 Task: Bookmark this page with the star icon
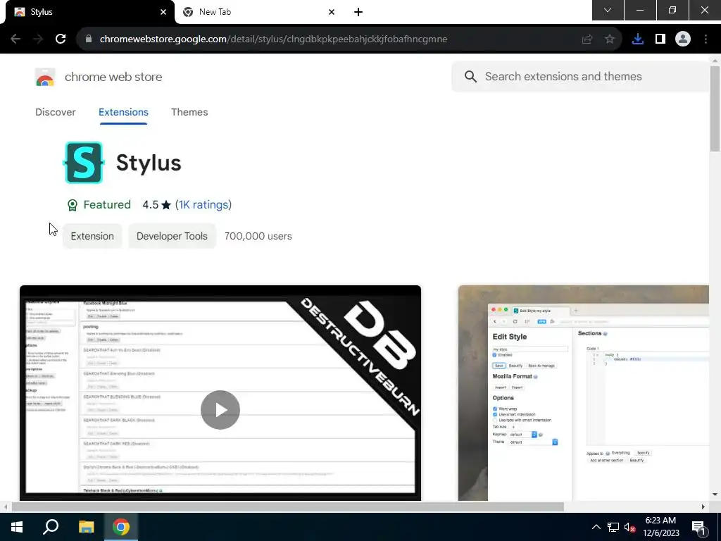pos(610,39)
